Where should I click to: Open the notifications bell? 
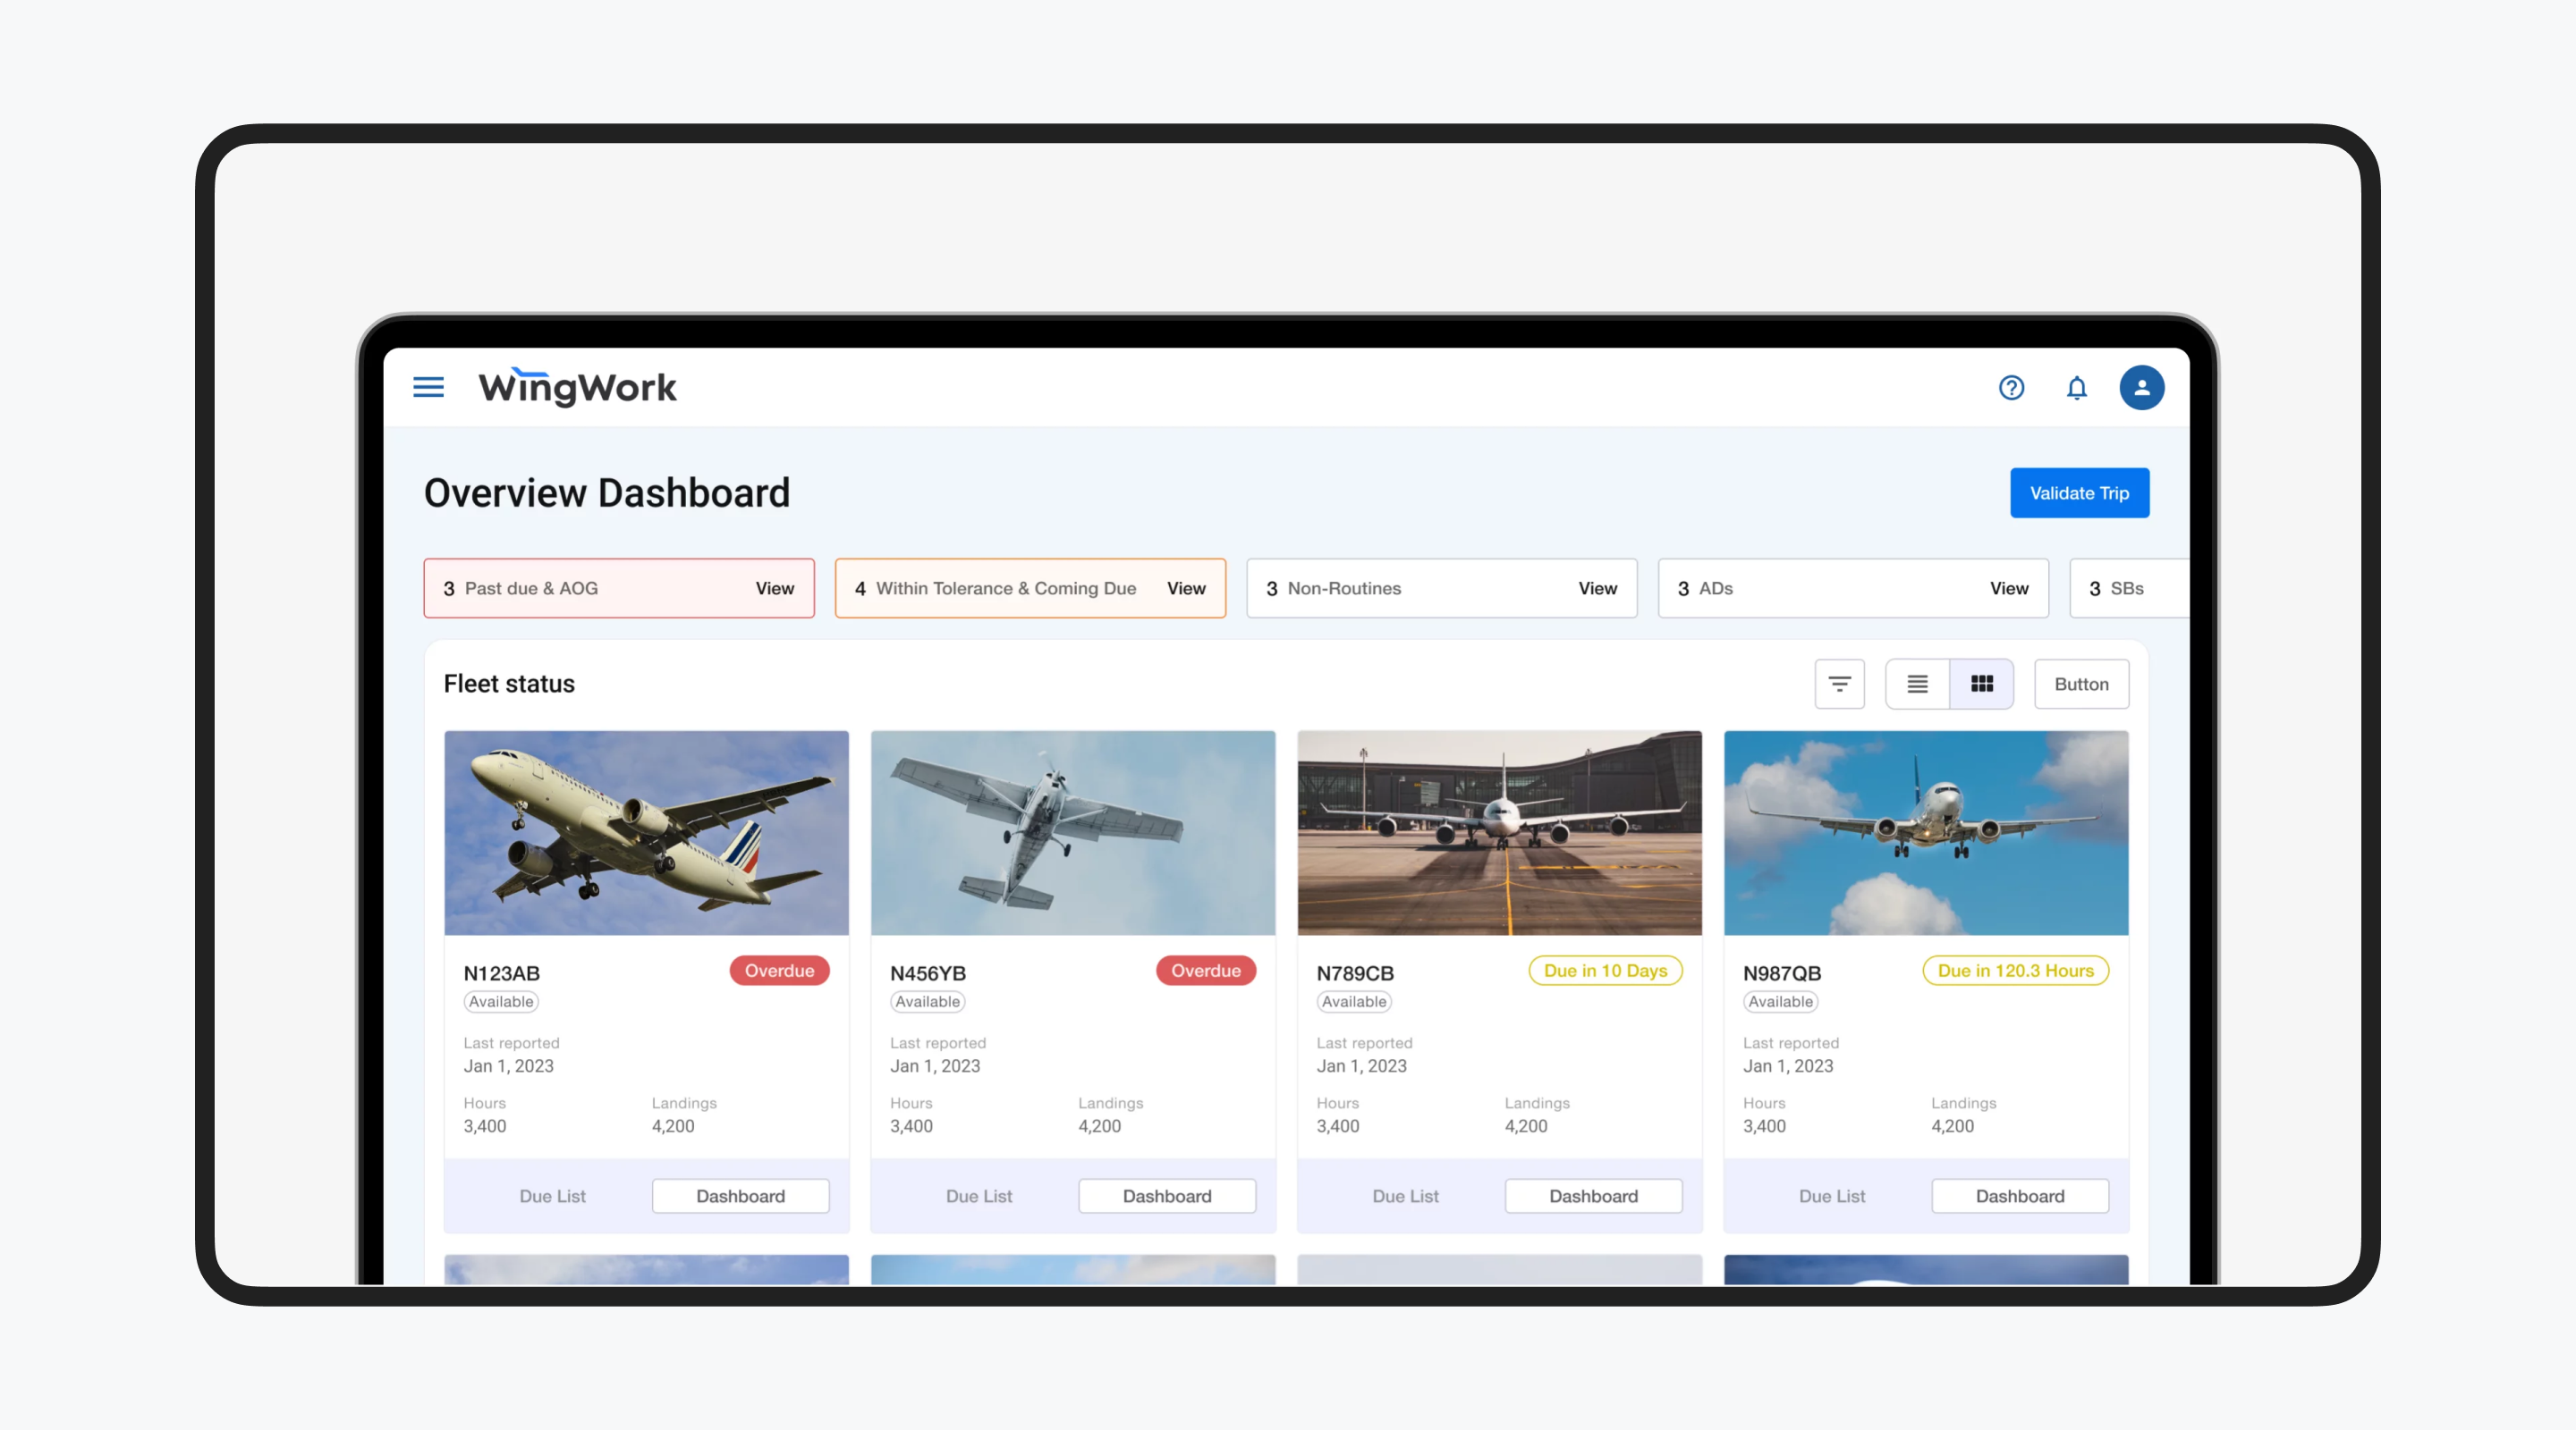click(x=2076, y=387)
